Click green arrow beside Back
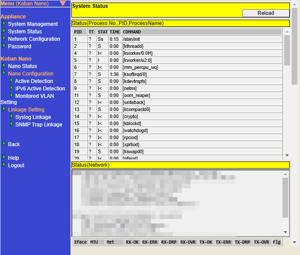 tap(4, 144)
